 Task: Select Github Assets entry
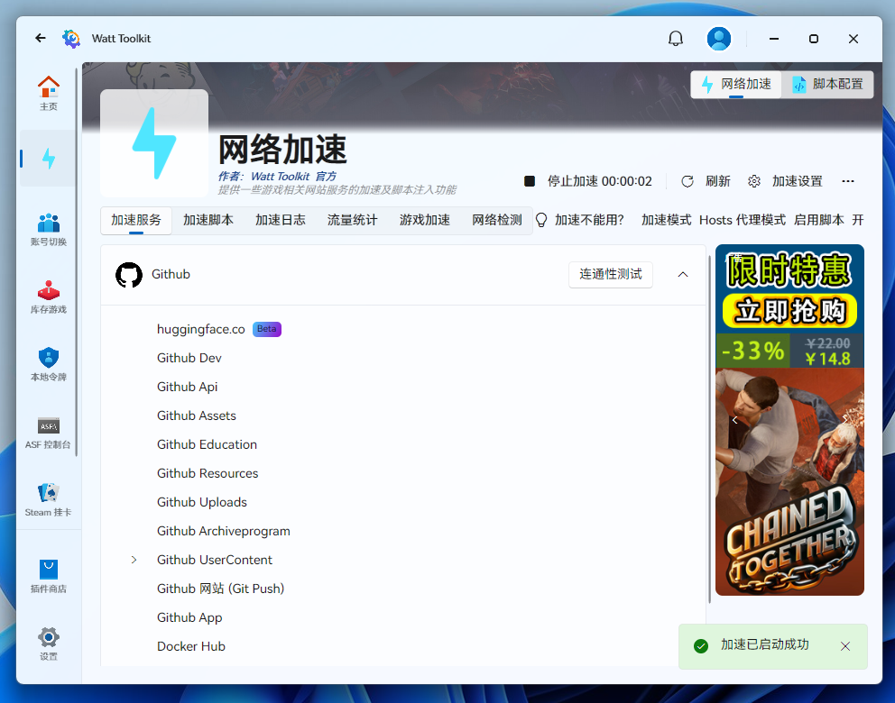(x=197, y=415)
